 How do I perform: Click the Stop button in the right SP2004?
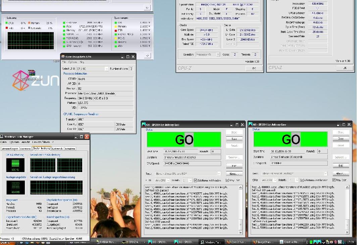click(x=341, y=139)
